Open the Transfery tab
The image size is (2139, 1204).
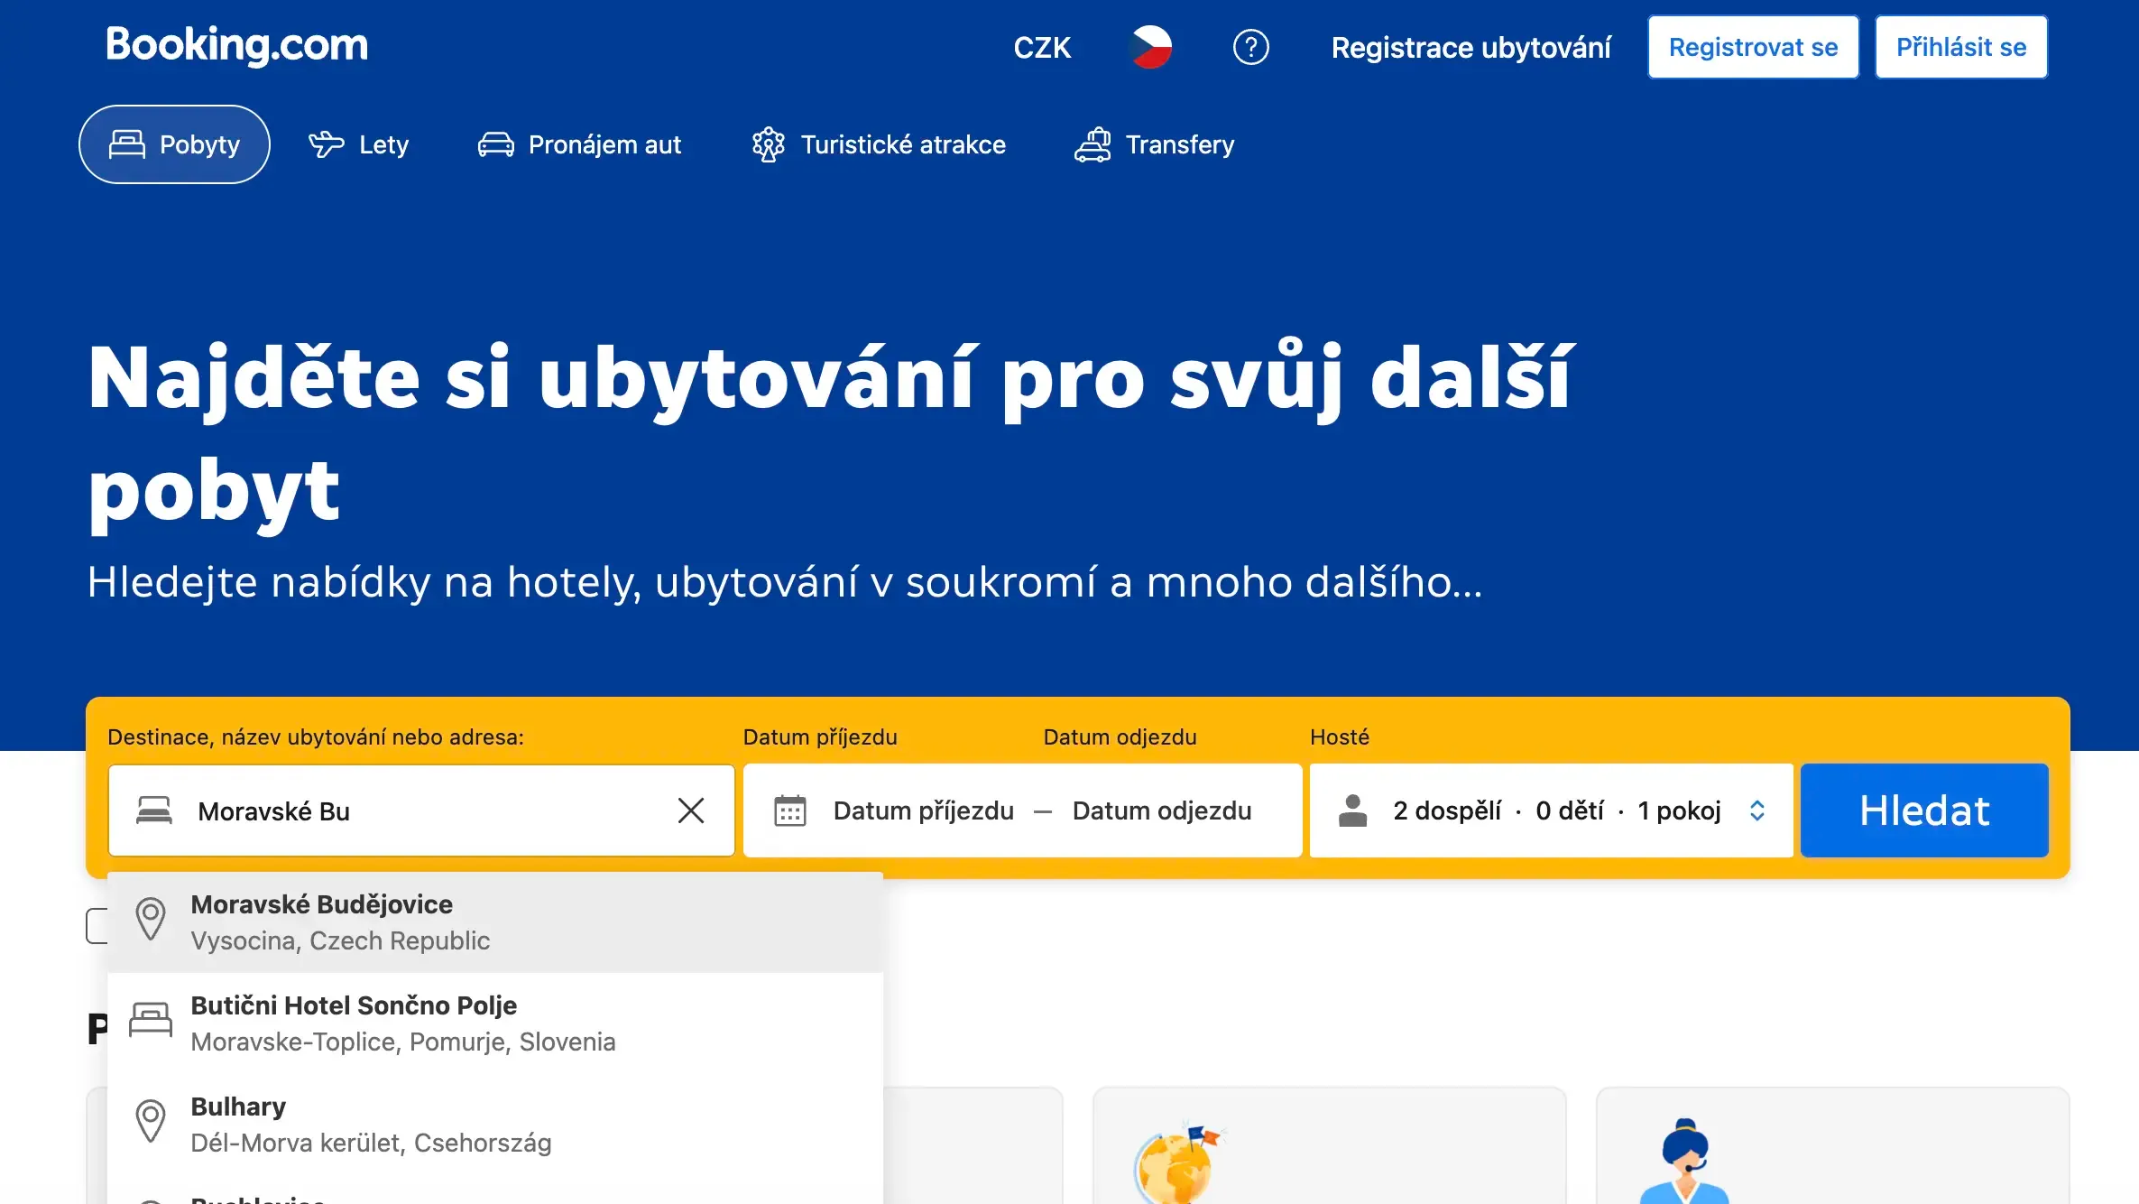pyautogui.click(x=1154, y=144)
